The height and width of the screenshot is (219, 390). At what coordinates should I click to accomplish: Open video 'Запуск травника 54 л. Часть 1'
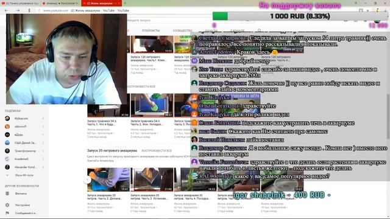coord(102,122)
